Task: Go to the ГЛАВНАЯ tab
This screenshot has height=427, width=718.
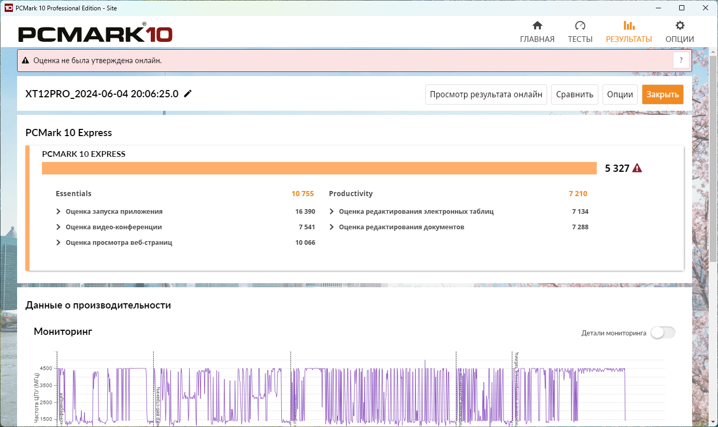Action: [537, 32]
